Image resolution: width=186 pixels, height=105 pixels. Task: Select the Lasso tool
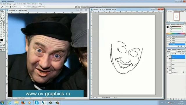tap(1, 16)
